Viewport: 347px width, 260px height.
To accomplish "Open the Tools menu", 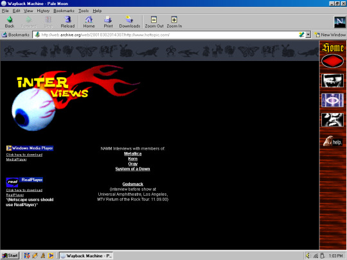I will pos(84,11).
